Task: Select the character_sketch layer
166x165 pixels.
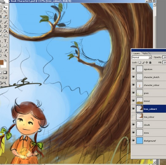Action: click(151, 77)
